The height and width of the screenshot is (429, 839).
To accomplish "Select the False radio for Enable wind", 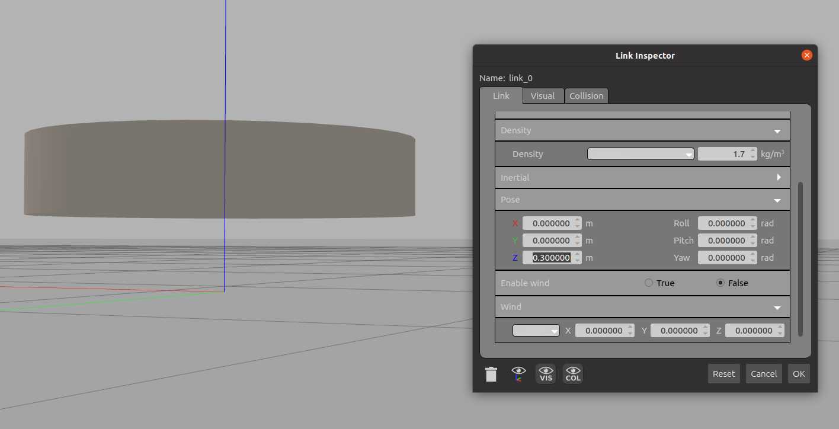I will click(720, 283).
